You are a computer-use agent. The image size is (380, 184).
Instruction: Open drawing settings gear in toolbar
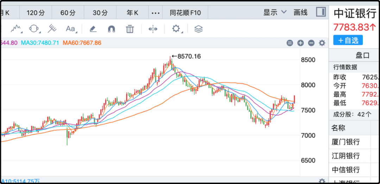(176, 29)
